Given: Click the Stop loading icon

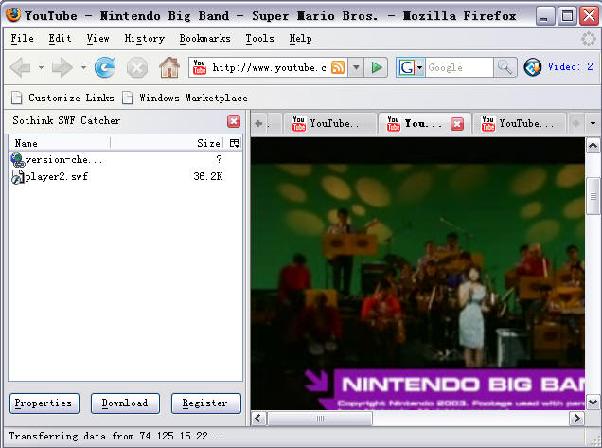Looking at the screenshot, I should tap(137, 68).
